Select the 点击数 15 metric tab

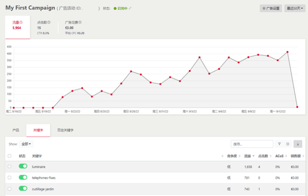click(x=44, y=27)
